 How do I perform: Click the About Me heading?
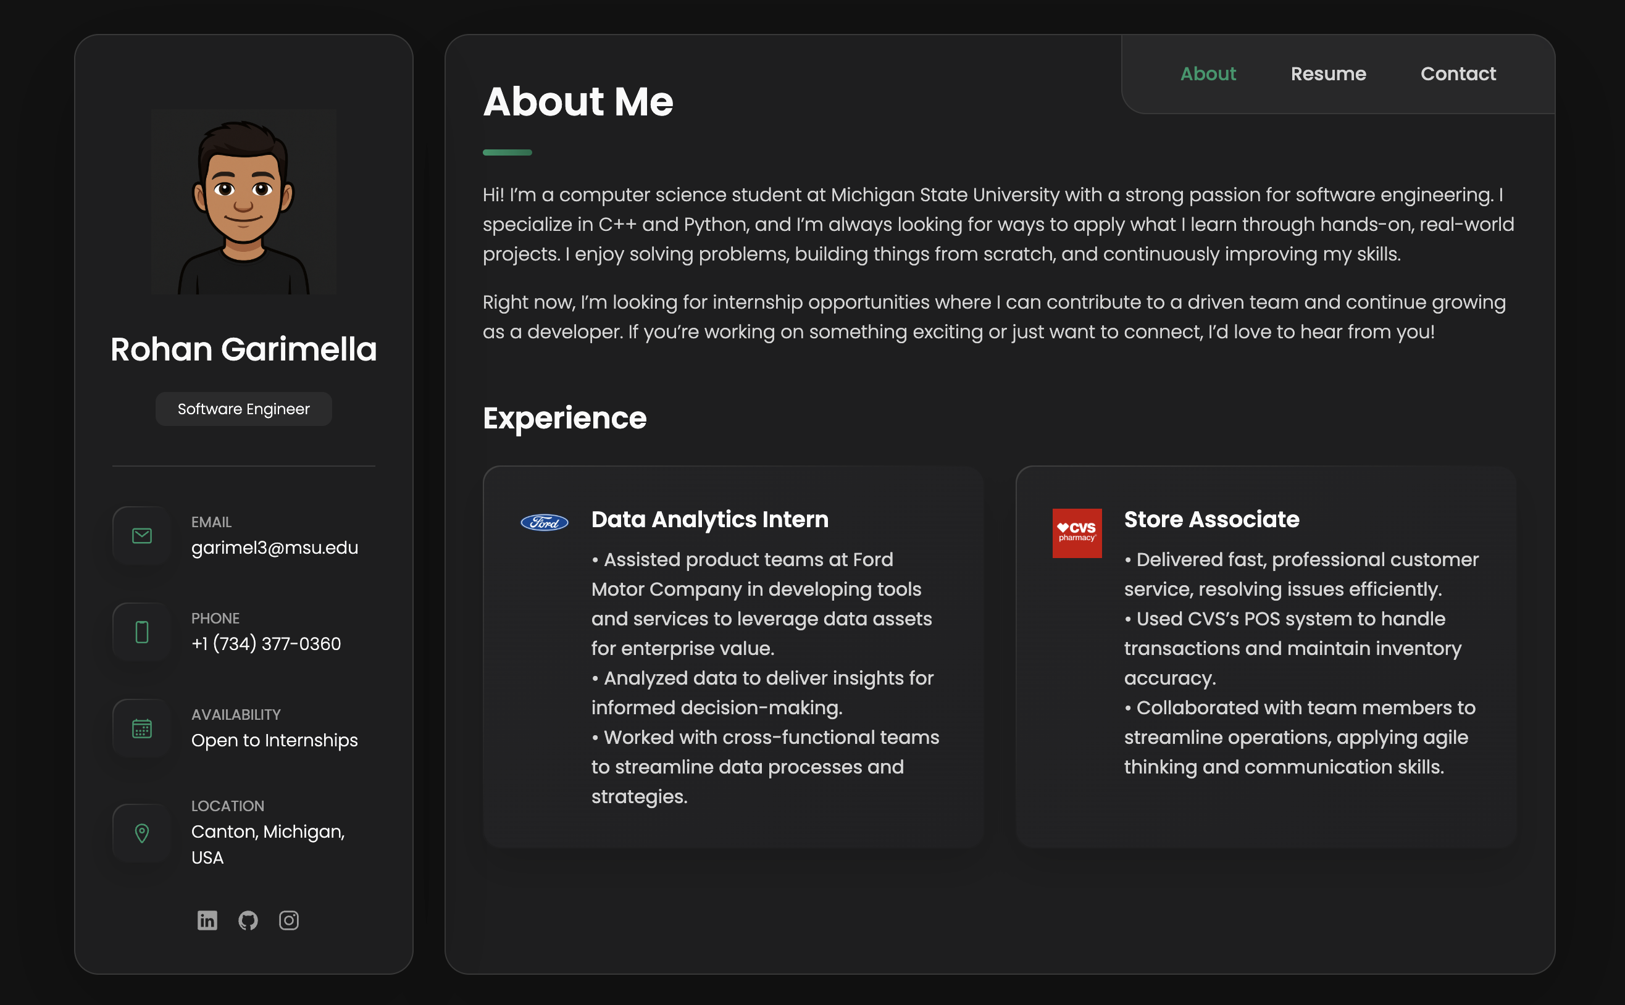coord(577,101)
